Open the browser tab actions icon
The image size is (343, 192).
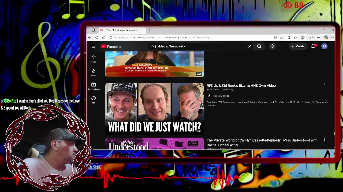coord(93,30)
